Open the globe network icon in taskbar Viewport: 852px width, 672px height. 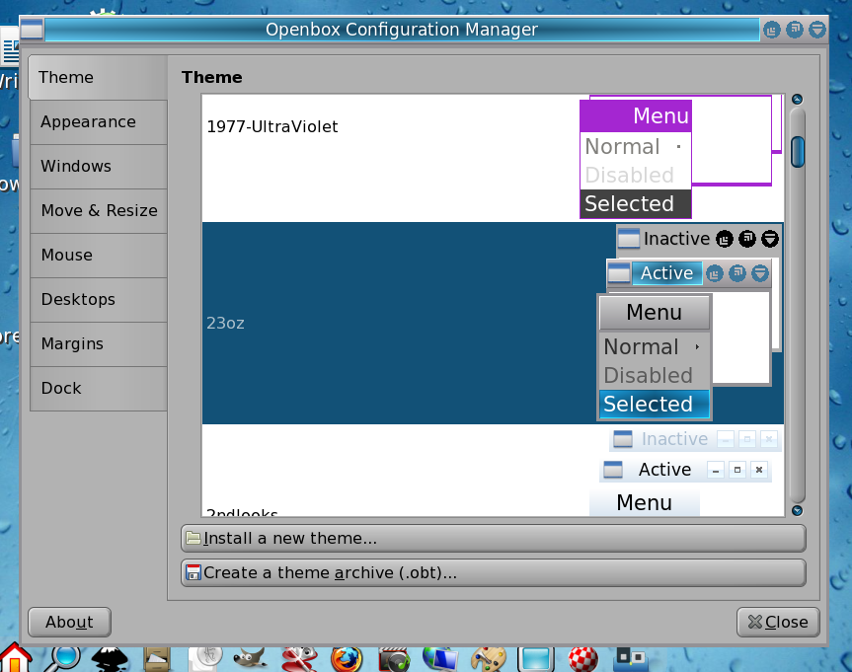tap(440, 659)
